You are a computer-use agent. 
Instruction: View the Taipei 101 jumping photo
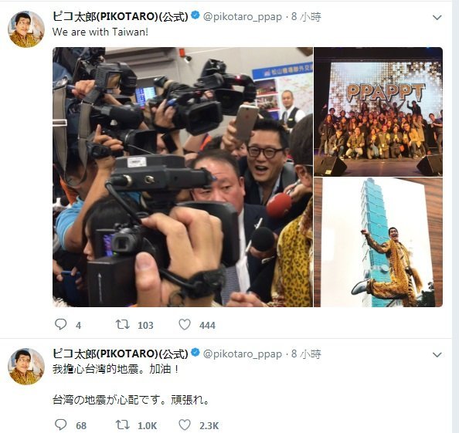coord(378,242)
